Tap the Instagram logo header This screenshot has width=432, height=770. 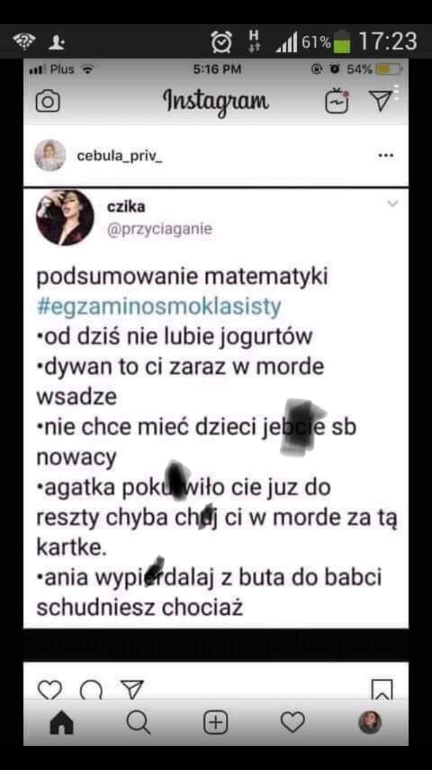click(216, 102)
